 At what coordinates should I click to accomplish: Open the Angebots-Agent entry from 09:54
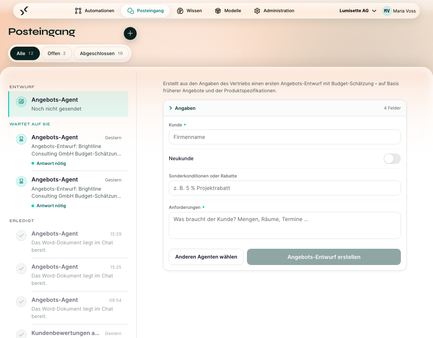68,308
